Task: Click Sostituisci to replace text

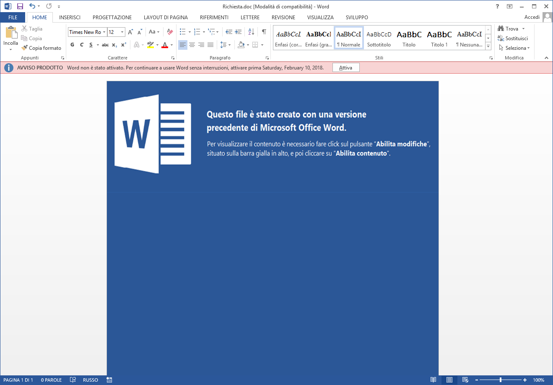Action: (512, 38)
